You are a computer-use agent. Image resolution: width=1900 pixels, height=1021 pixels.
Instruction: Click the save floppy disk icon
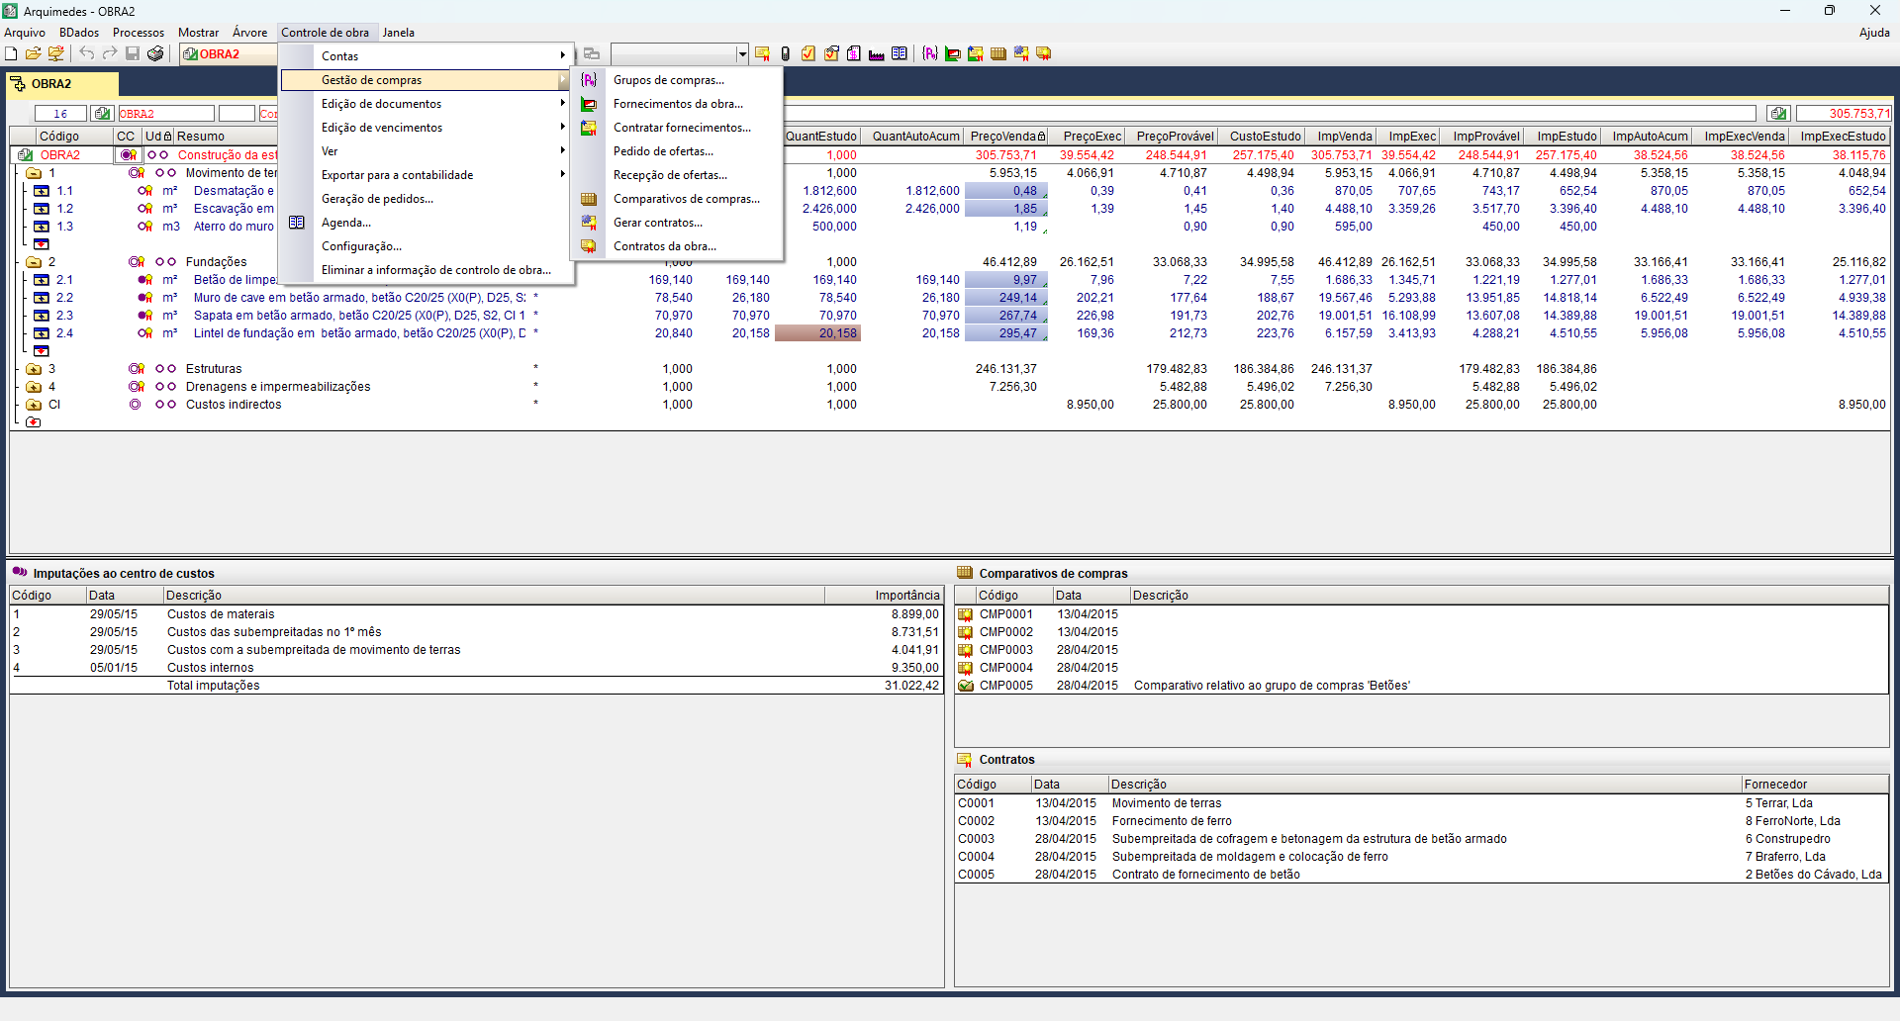(x=133, y=54)
